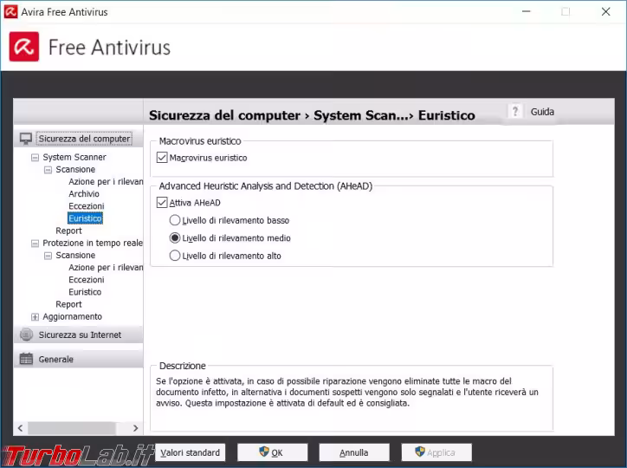Click the Sicurezza del computer monitor icon
The height and width of the screenshot is (468, 627).
[26, 139]
